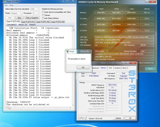Click Close in the AIDA64 window
This screenshot has height=127, width=160.
150,69
